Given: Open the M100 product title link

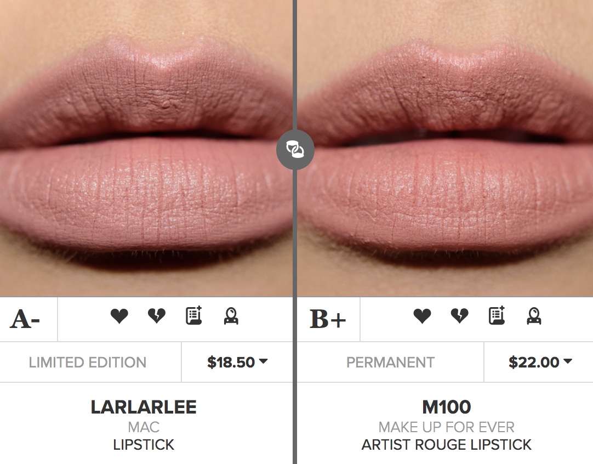Looking at the screenshot, I should coord(447,407).
